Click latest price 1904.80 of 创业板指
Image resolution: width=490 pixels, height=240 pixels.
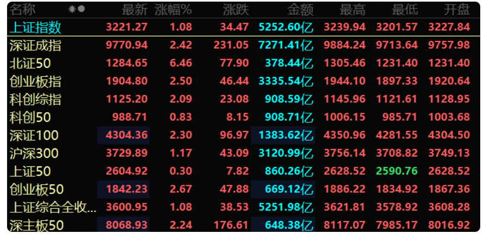126,81
